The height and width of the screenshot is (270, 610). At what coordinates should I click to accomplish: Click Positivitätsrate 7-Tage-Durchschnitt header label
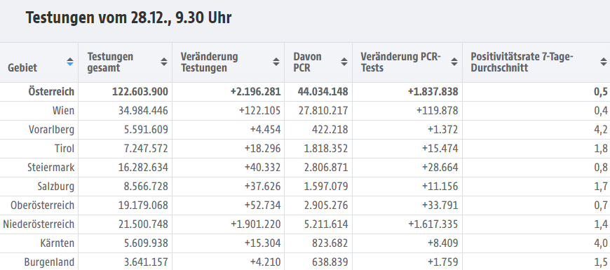tap(522, 62)
